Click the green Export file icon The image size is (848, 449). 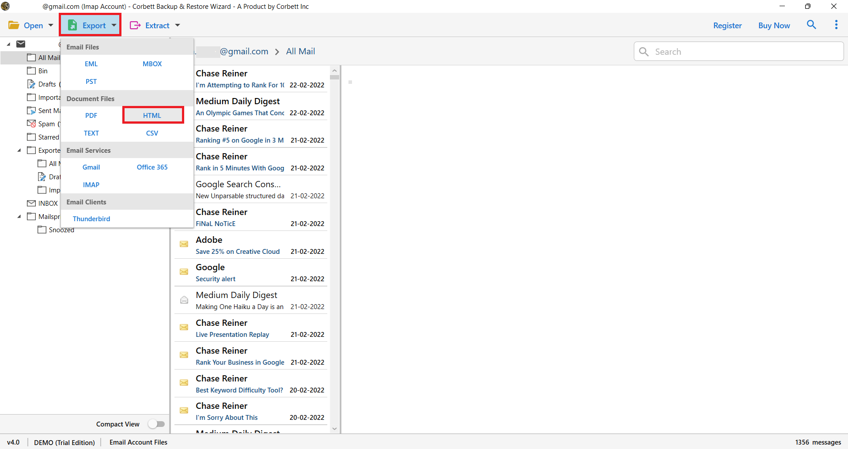[72, 25]
